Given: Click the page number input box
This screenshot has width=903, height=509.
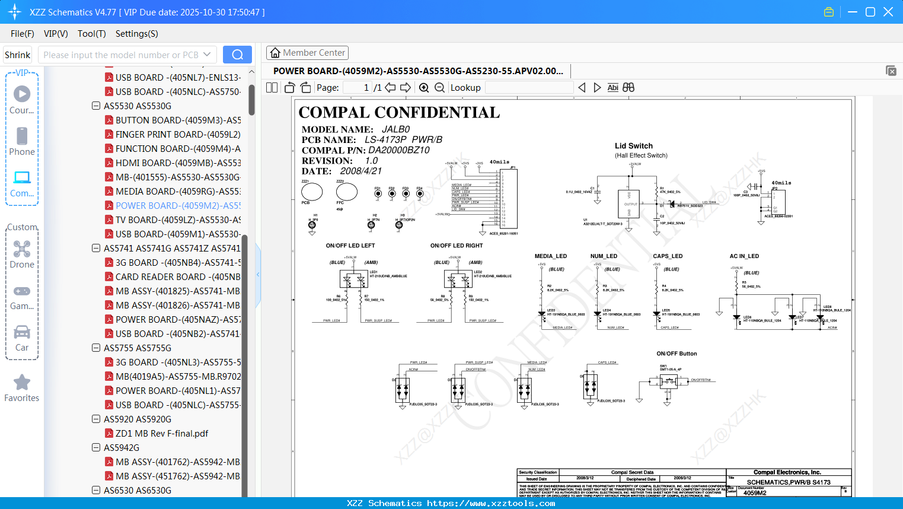Looking at the screenshot, I should pos(357,87).
